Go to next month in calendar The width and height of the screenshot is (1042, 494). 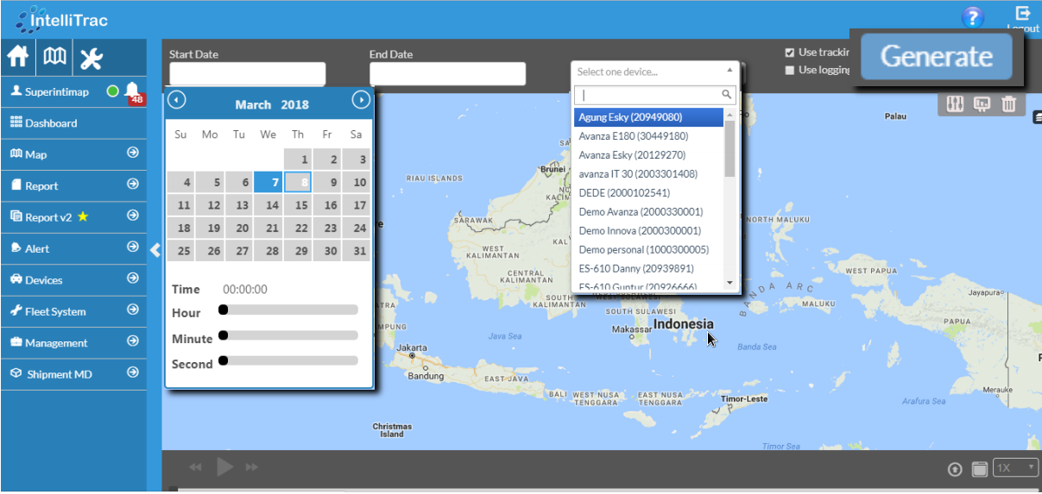coord(361,101)
